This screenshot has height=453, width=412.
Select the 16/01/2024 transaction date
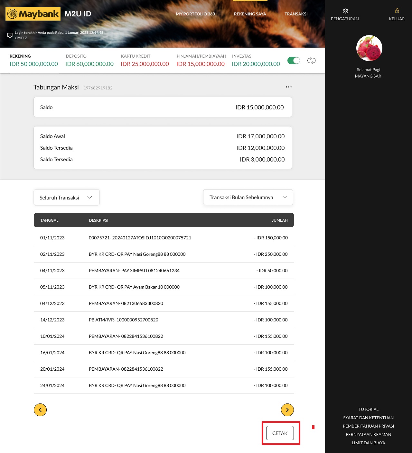coord(52,353)
